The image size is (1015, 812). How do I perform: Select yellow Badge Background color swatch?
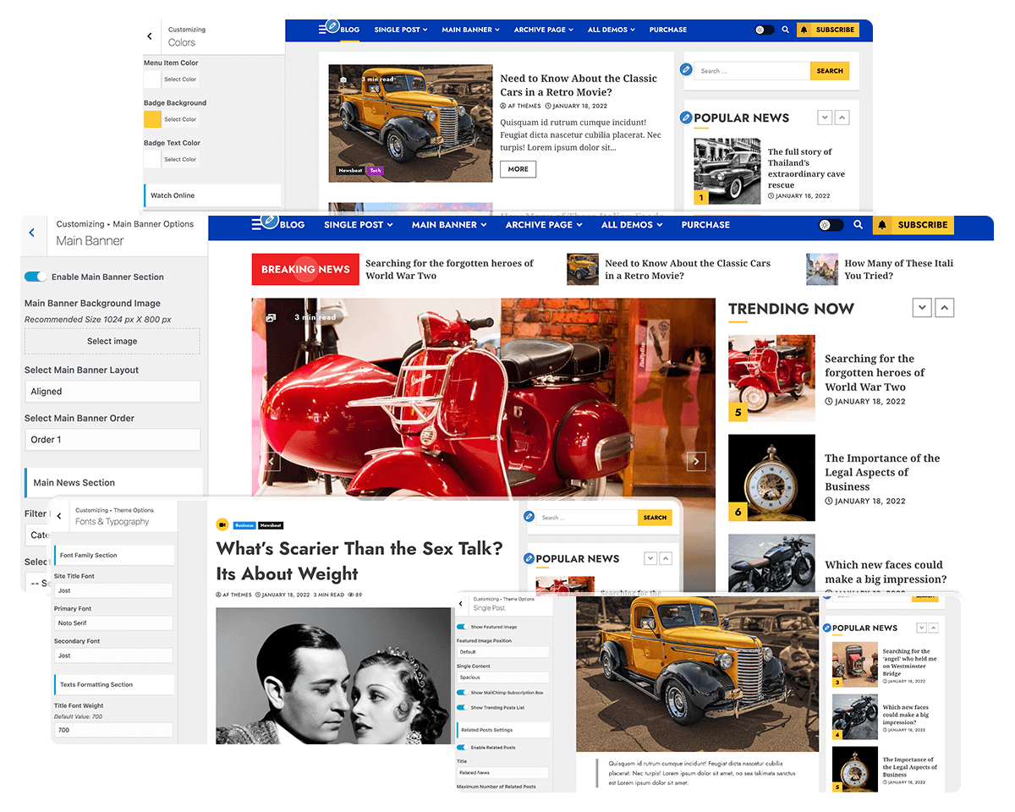[x=152, y=119]
